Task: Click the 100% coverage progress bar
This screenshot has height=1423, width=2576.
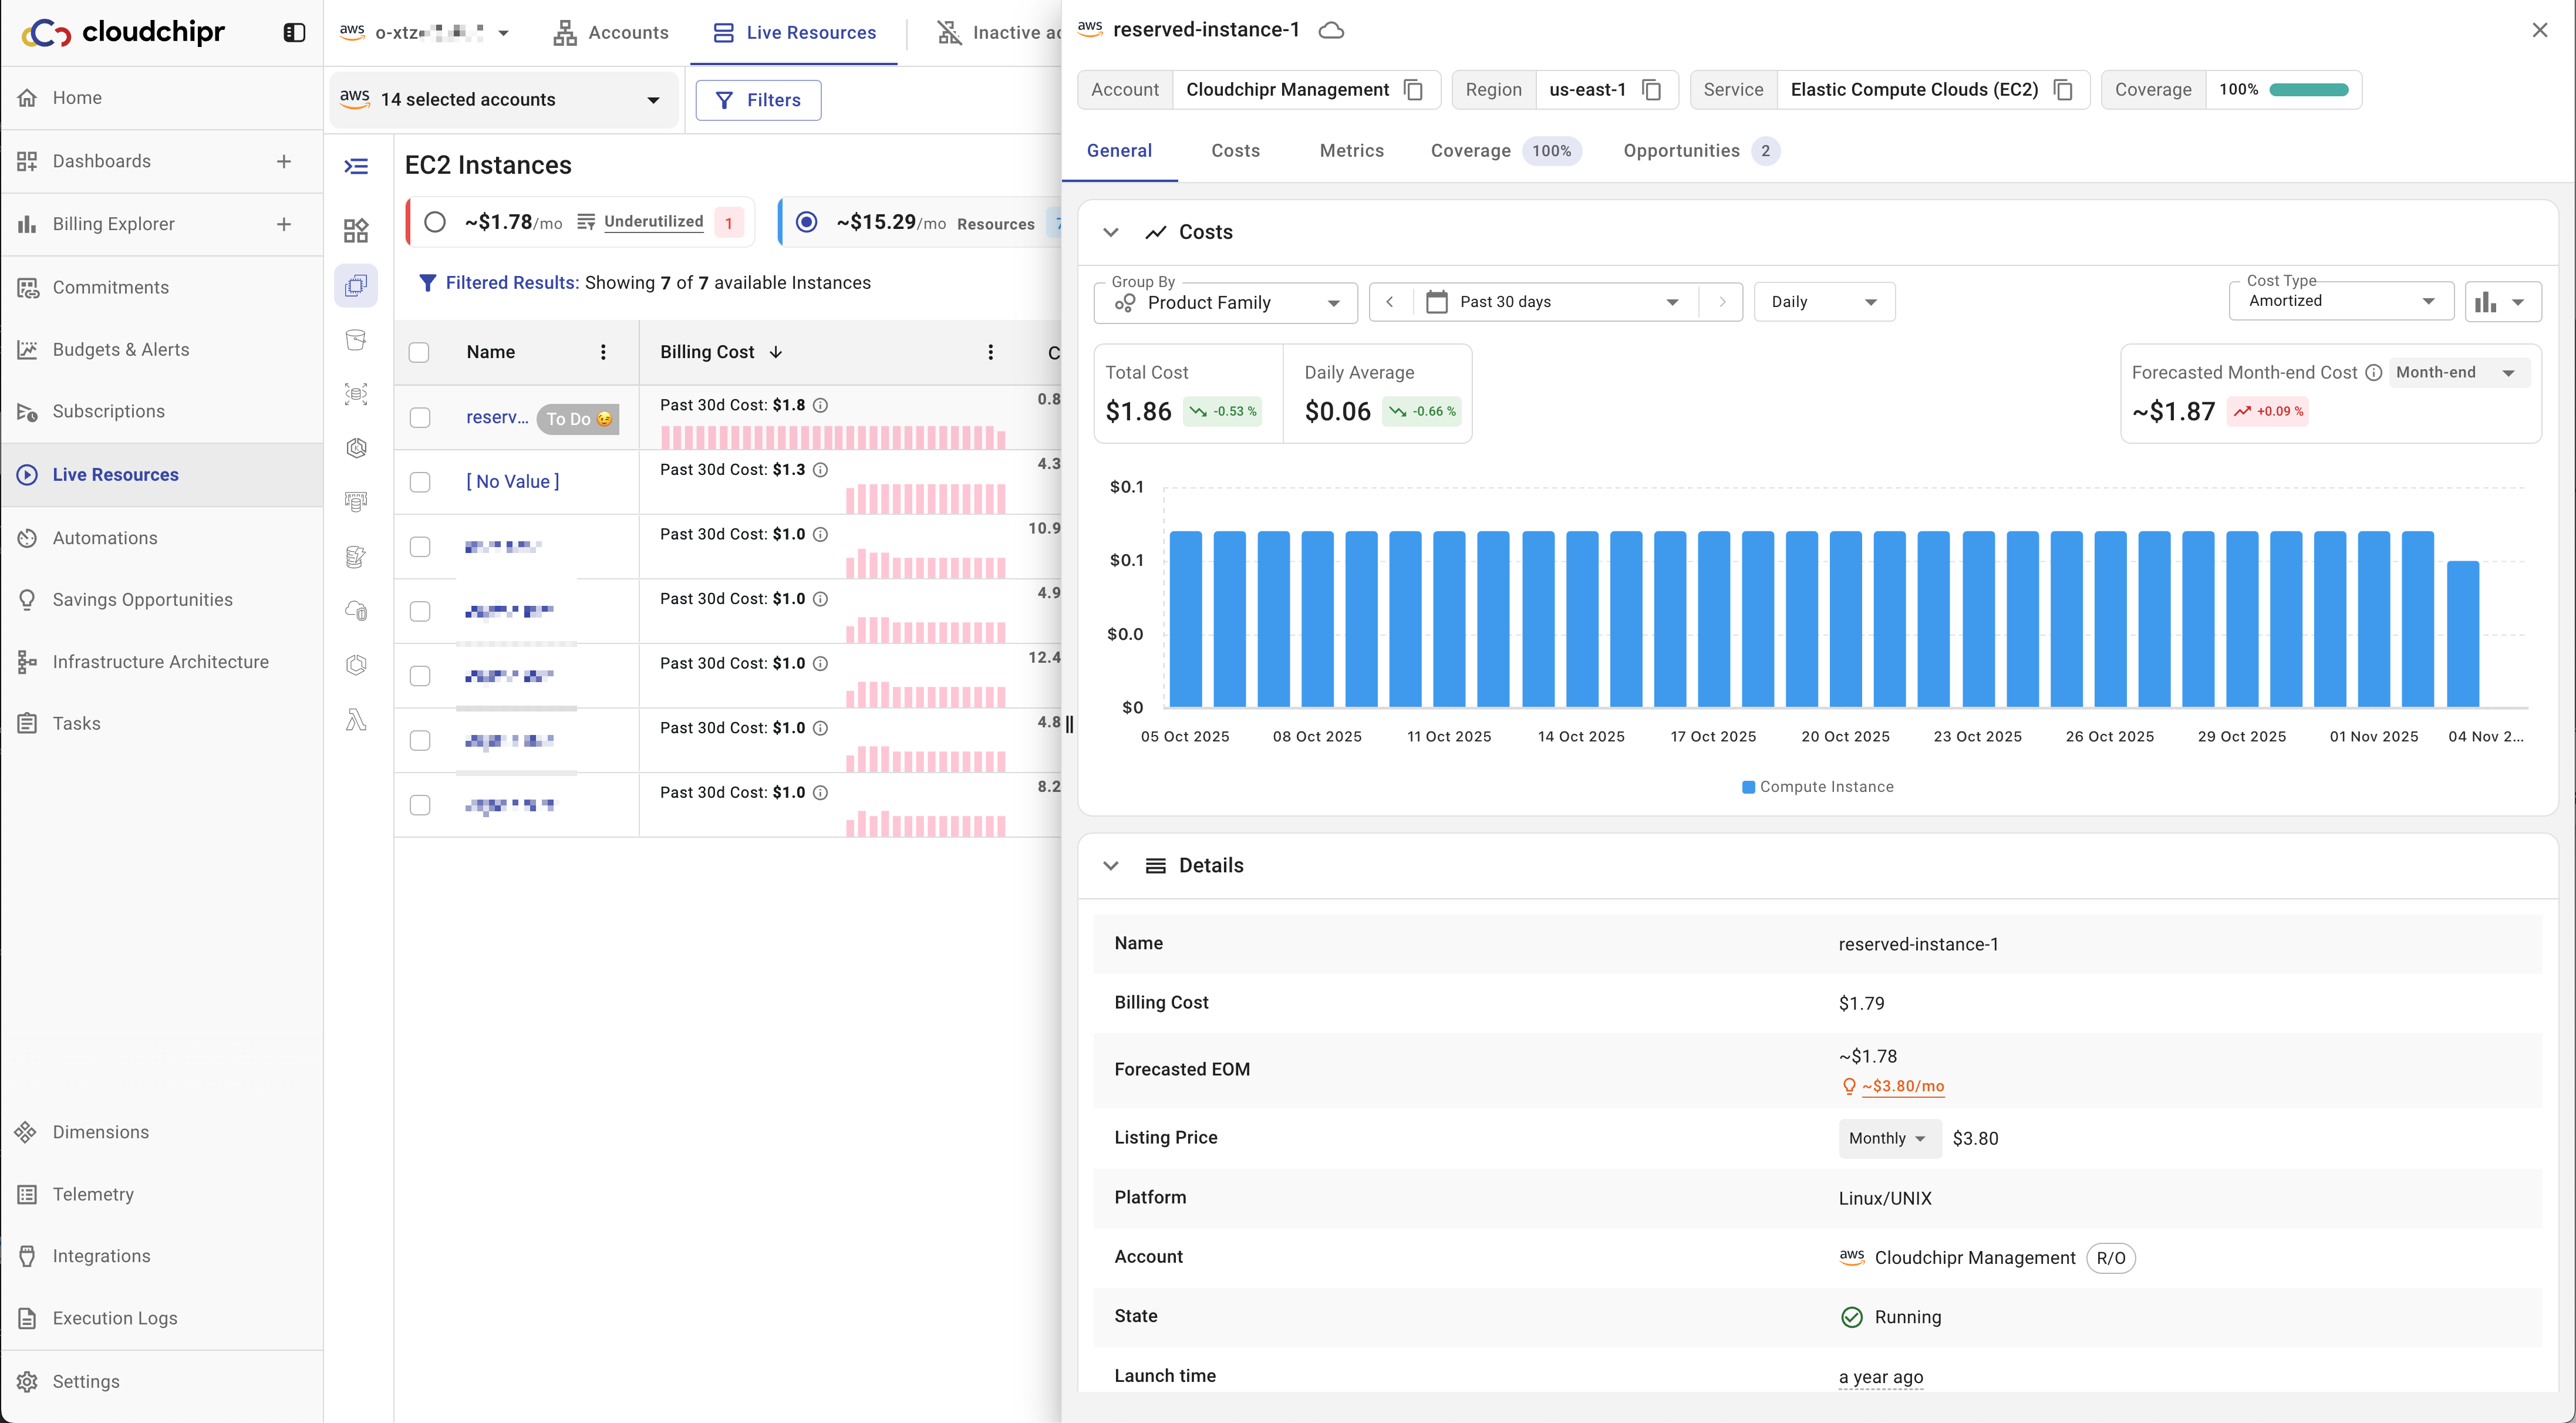Action: (x=2308, y=90)
